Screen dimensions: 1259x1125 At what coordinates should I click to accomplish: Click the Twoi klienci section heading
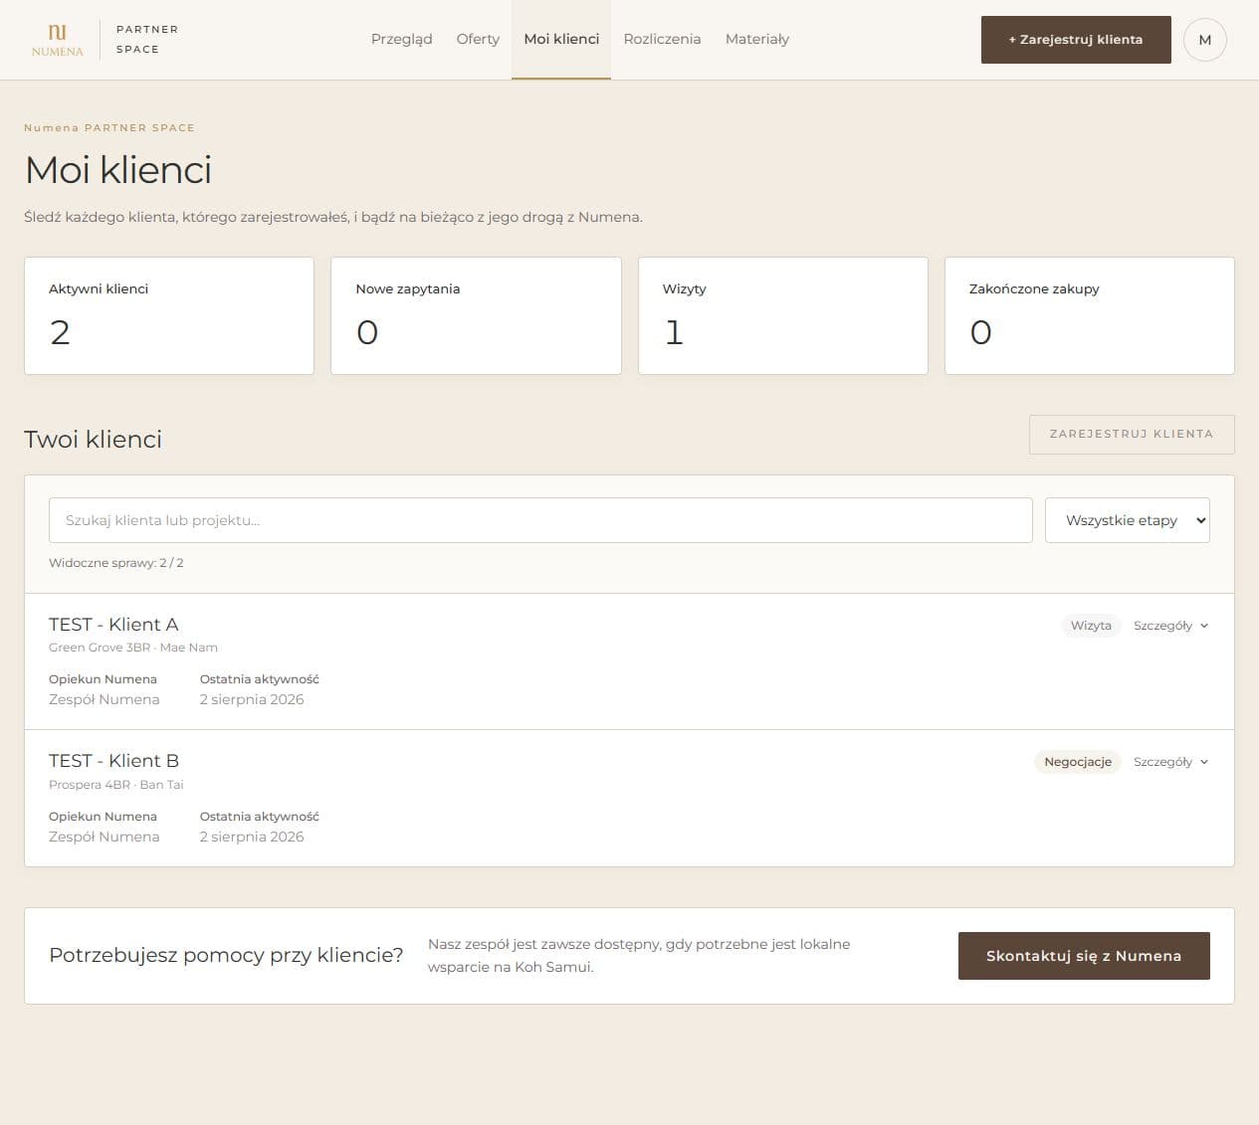click(94, 440)
